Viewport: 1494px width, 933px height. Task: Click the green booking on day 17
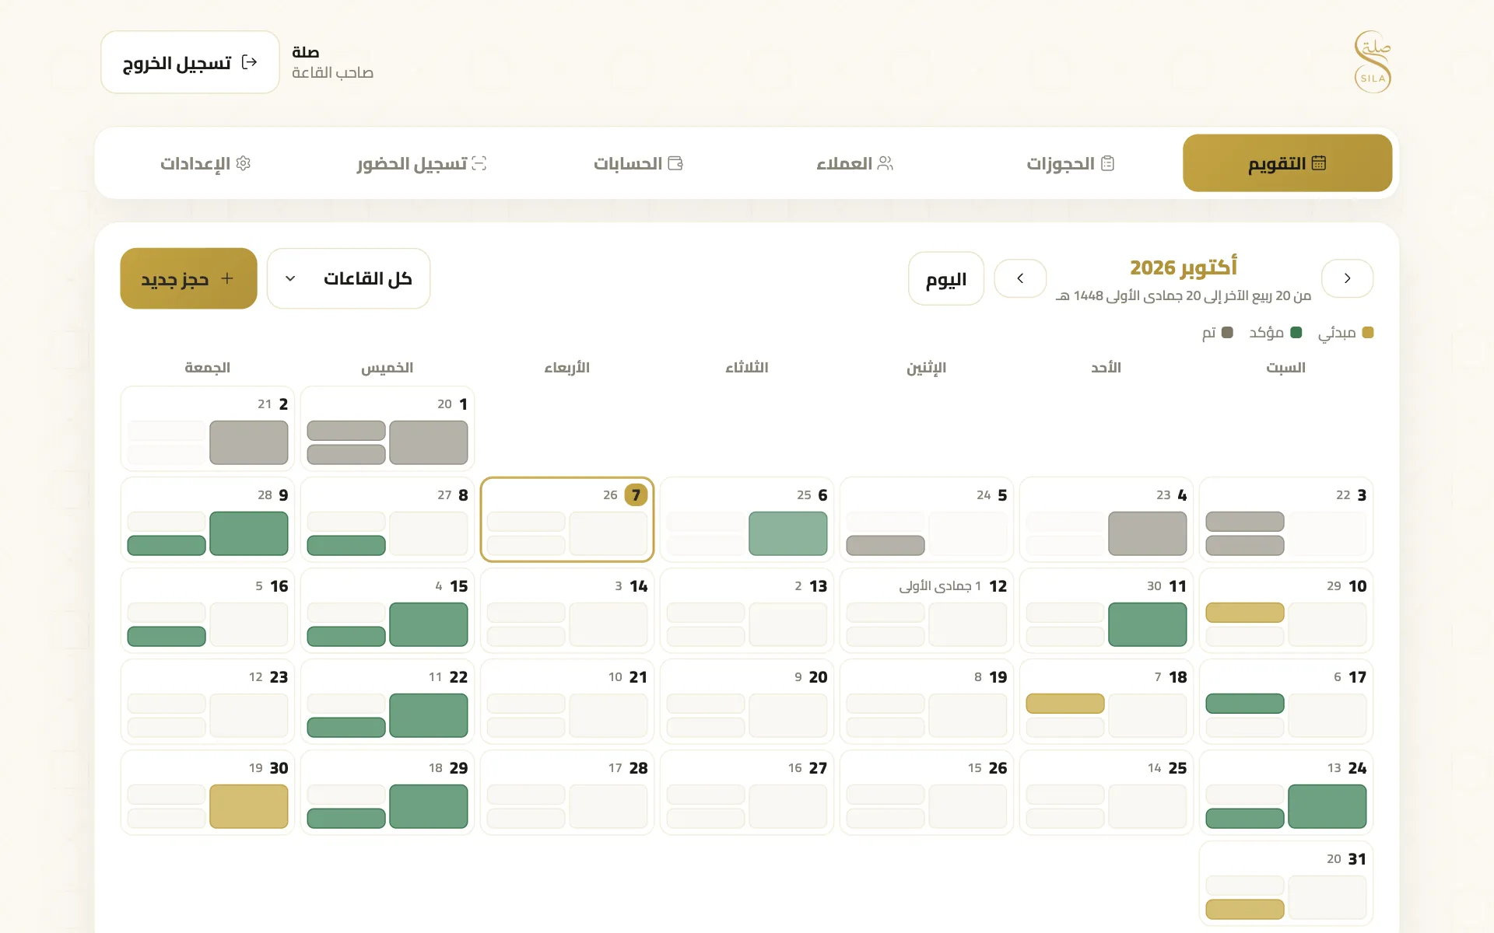point(1245,704)
